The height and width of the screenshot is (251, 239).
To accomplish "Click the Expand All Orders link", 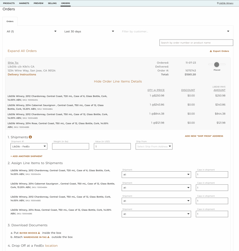I will 22,51.
